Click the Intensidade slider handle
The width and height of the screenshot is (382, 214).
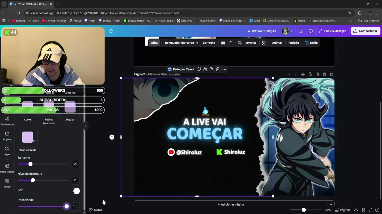coord(67,206)
